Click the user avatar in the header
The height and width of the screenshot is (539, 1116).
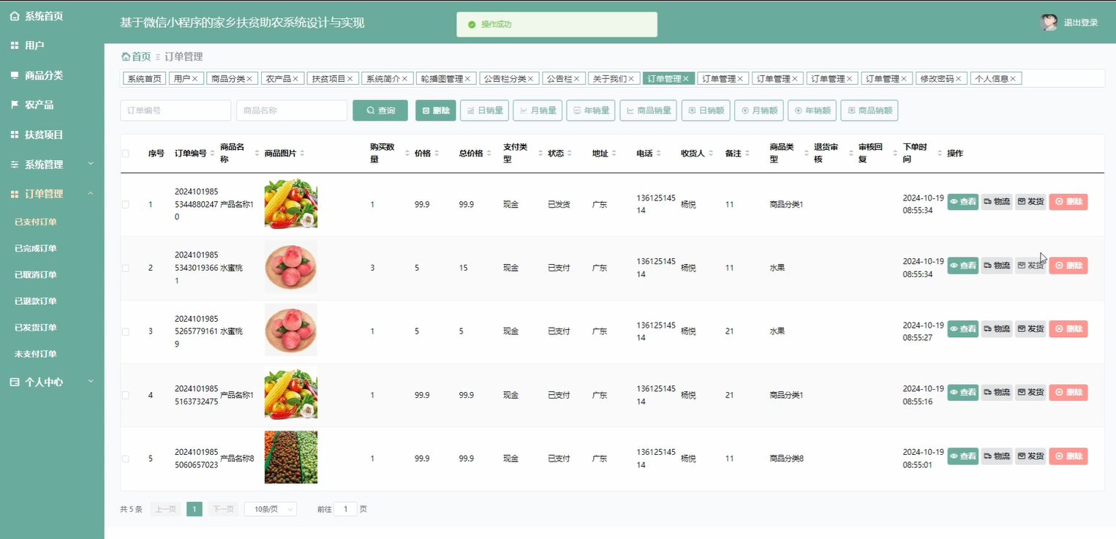click(x=1049, y=23)
